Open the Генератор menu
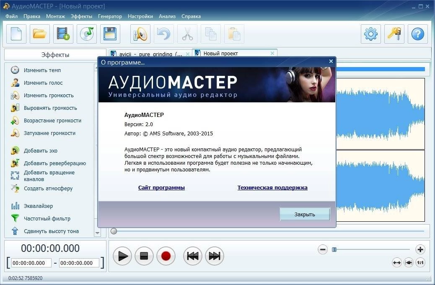Image resolution: width=435 pixels, height=285 pixels. pos(110,16)
